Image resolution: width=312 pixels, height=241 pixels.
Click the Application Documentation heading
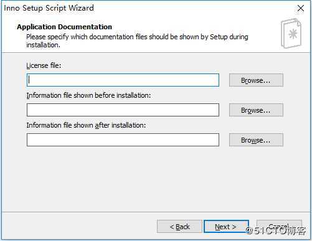64,27
